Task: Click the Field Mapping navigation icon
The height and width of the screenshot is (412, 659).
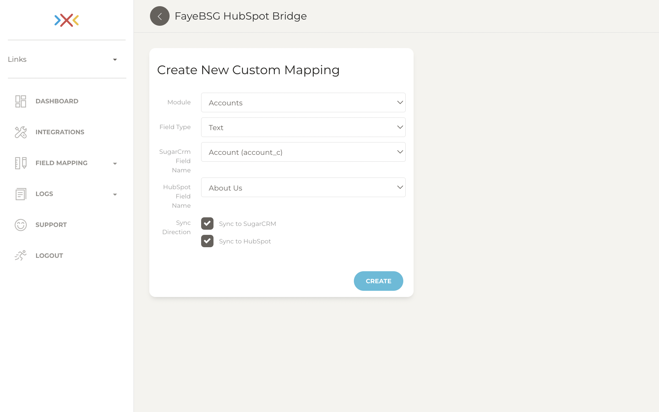Action: [x=20, y=163]
